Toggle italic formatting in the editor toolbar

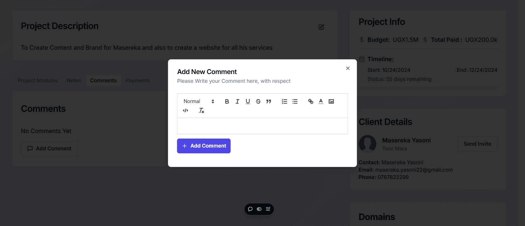click(x=237, y=101)
